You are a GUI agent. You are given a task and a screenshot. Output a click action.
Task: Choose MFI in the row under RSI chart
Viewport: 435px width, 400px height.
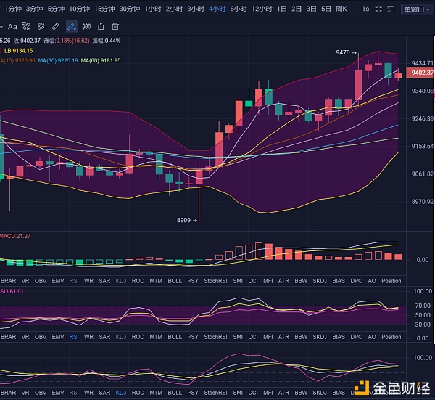click(268, 337)
